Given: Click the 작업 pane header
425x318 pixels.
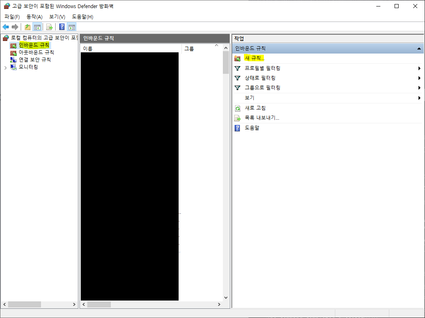Looking at the screenshot, I should [328, 39].
